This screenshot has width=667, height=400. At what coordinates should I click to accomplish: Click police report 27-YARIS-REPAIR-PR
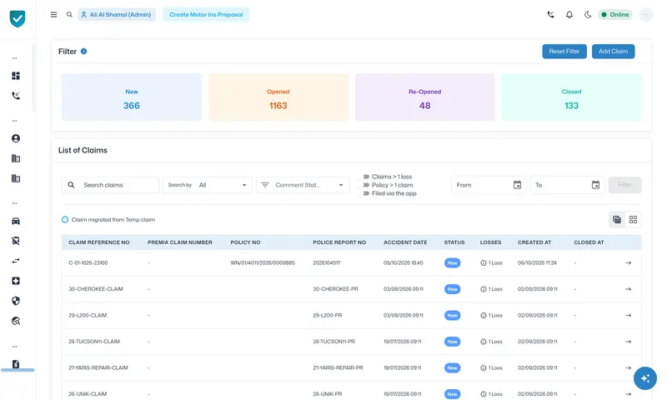[x=338, y=367]
